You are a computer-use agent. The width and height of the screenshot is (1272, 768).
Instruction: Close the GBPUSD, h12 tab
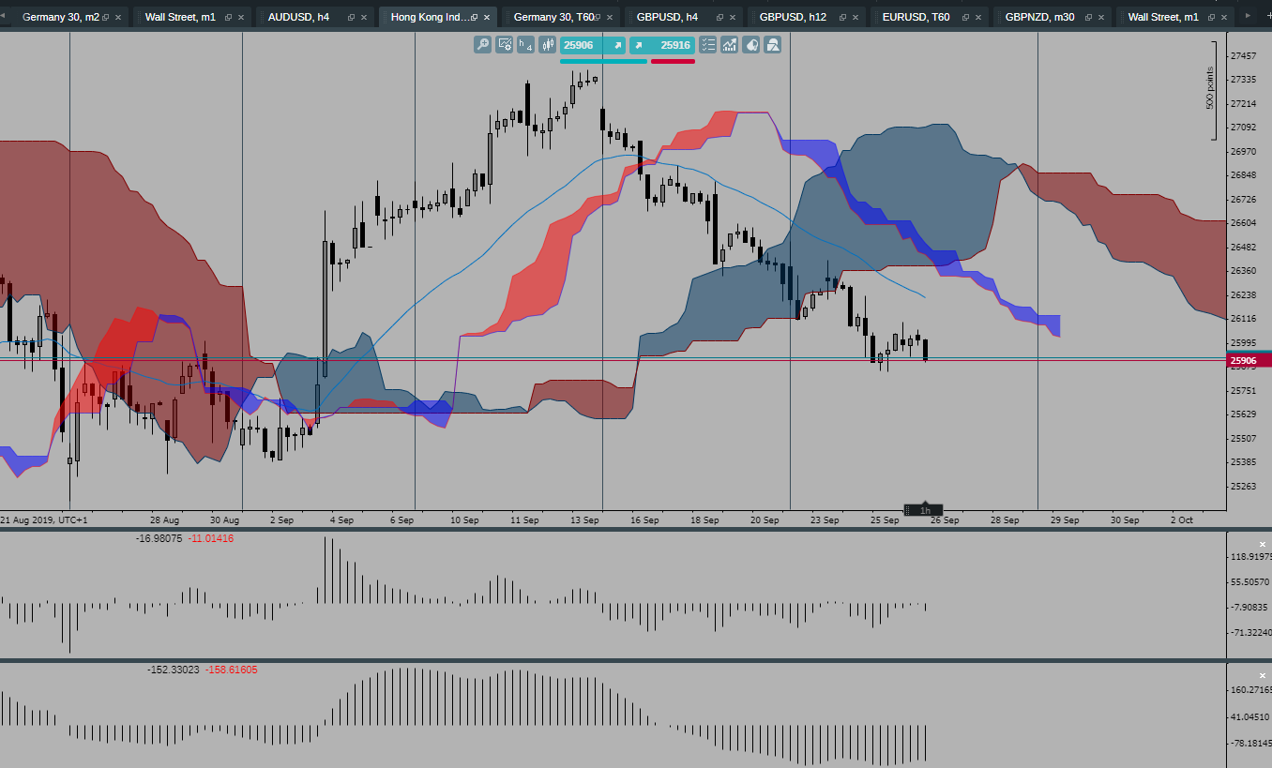click(x=856, y=18)
